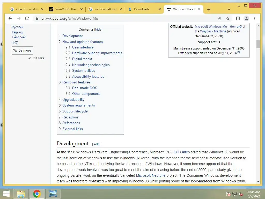
Task: View site info via the lock icon
Action: [37, 18]
